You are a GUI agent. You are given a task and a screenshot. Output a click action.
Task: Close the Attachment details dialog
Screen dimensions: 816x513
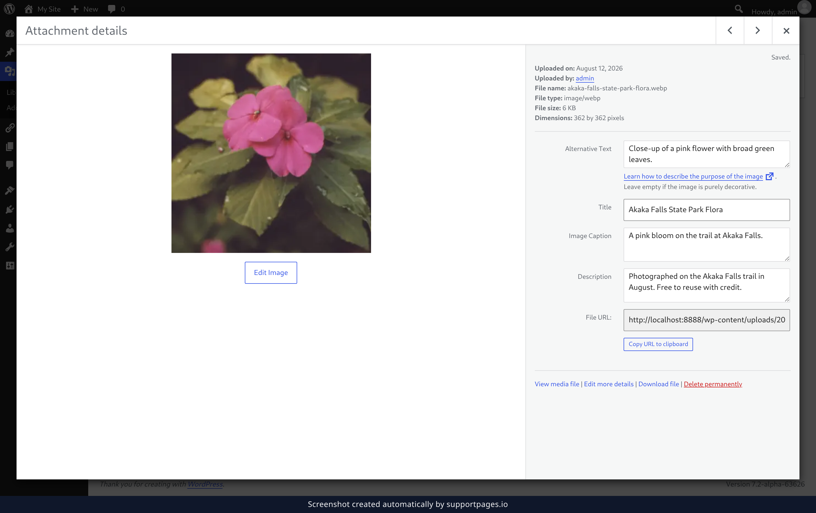click(786, 31)
